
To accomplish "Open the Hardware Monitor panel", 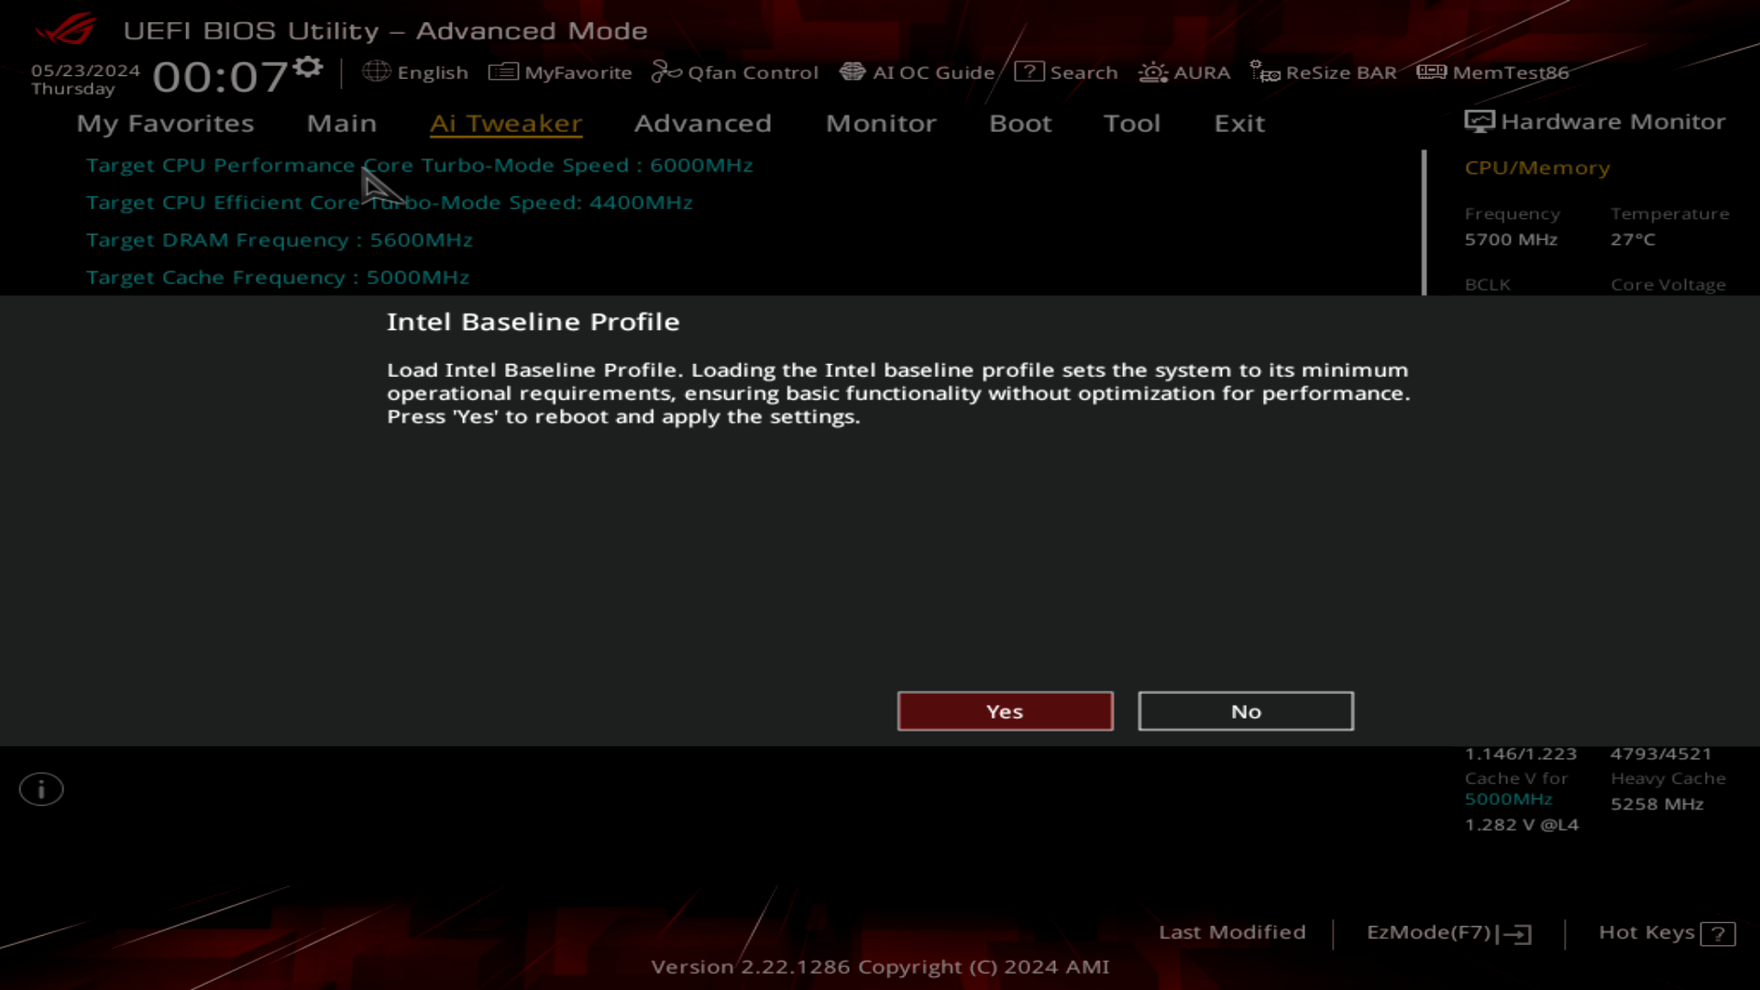I will pyautogui.click(x=1595, y=121).
